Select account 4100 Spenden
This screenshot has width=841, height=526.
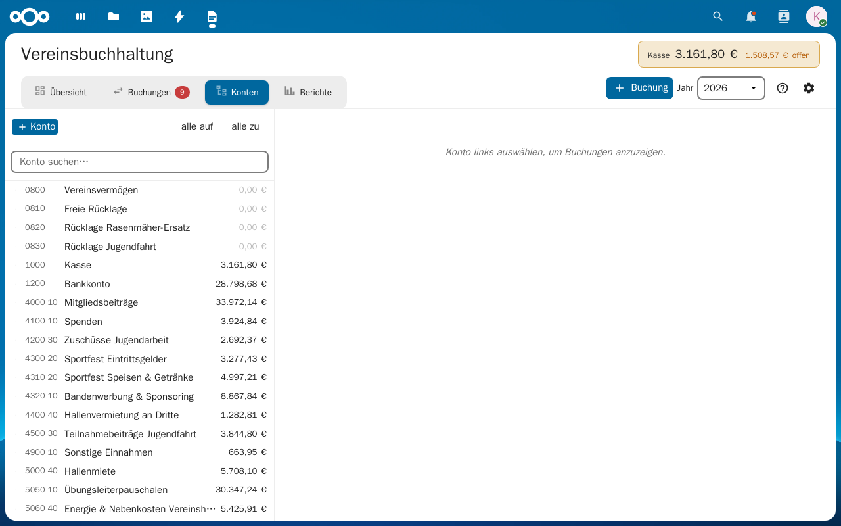tap(139, 322)
